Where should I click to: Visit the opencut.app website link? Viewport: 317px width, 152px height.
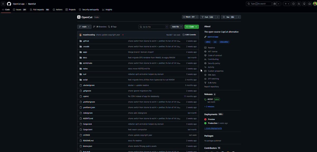[x=213, y=37]
